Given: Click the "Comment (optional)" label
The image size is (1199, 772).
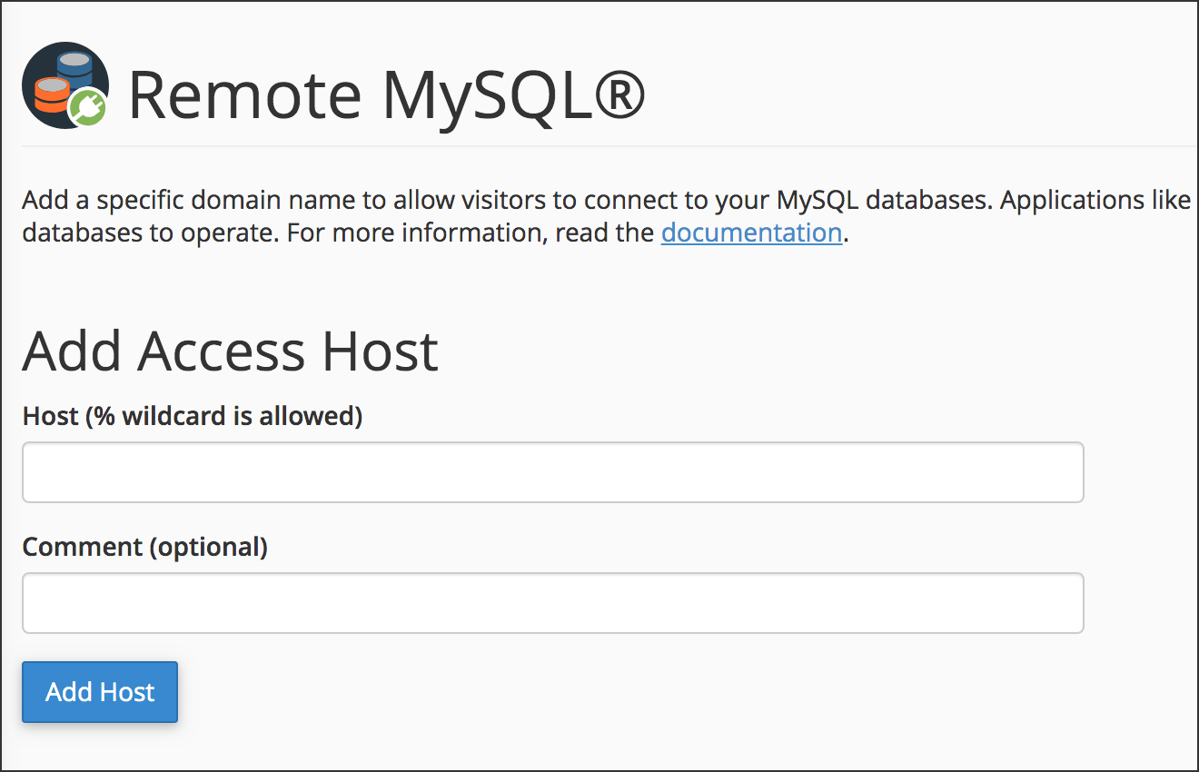Looking at the screenshot, I should [x=145, y=547].
